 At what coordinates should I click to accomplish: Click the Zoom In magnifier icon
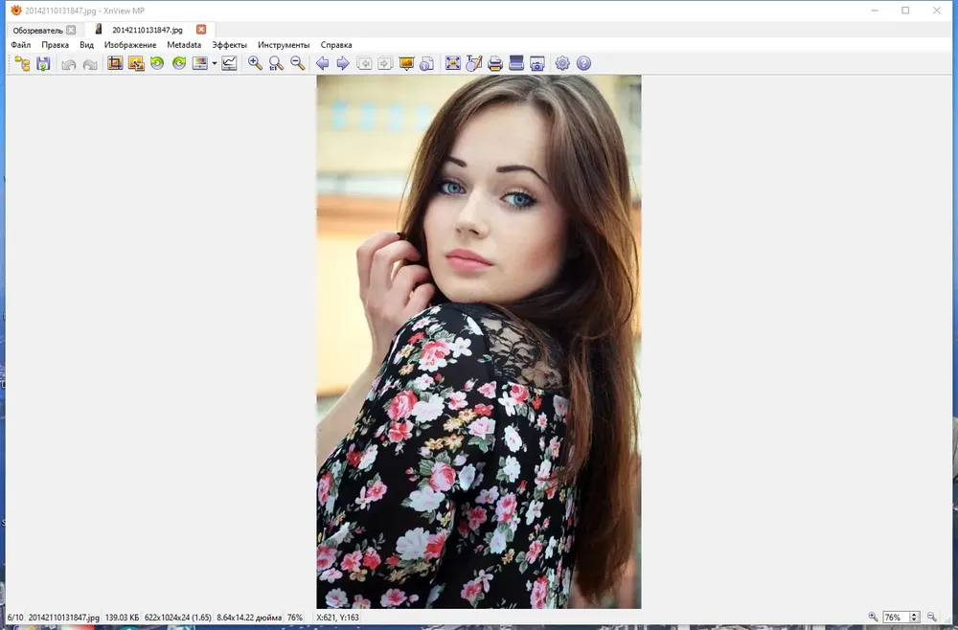click(255, 63)
